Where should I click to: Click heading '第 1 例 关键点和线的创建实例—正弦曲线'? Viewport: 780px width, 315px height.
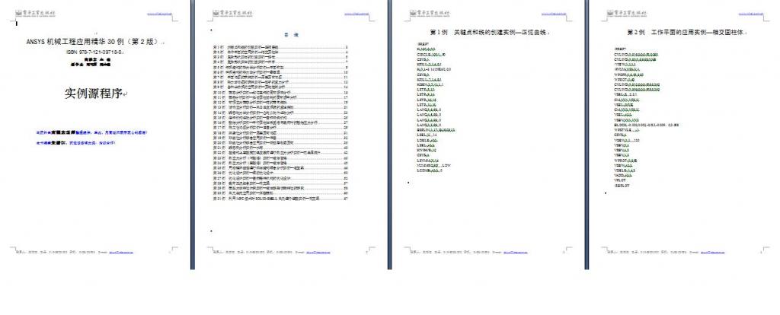click(489, 32)
